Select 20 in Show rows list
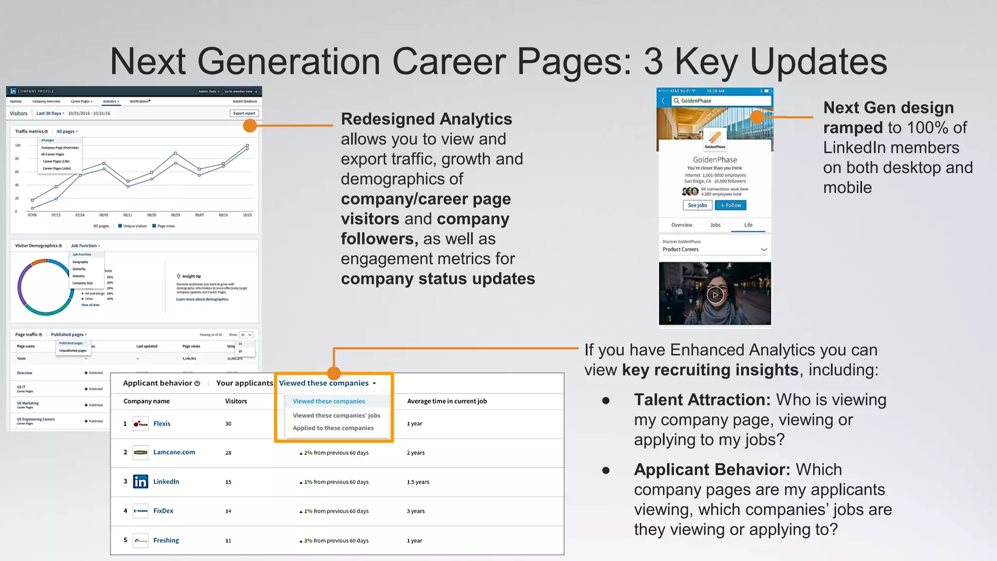997x561 pixels. [x=240, y=351]
